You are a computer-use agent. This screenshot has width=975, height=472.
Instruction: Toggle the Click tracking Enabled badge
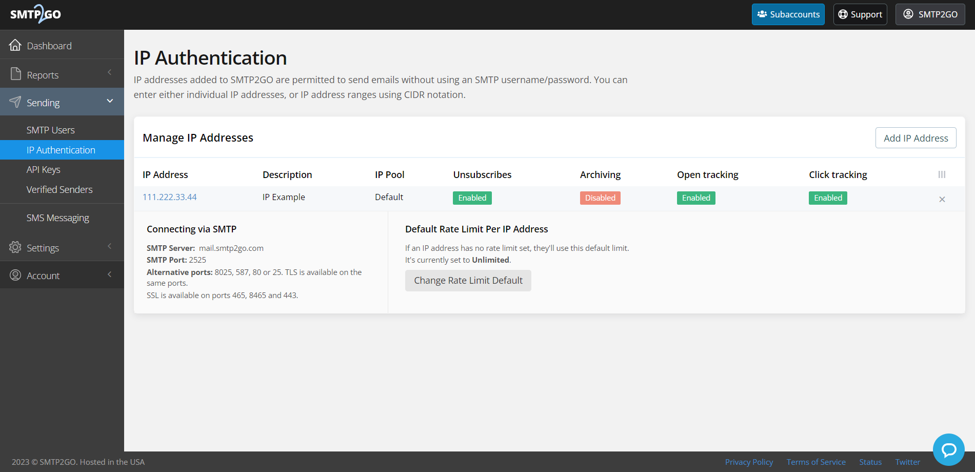pyautogui.click(x=827, y=198)
